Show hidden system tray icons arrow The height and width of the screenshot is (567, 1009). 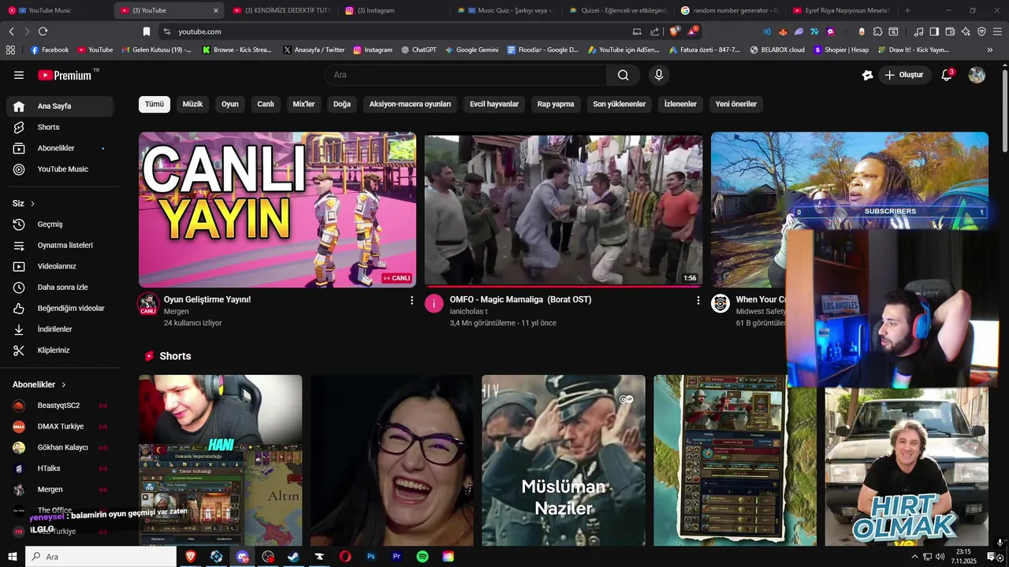point(914,557)
